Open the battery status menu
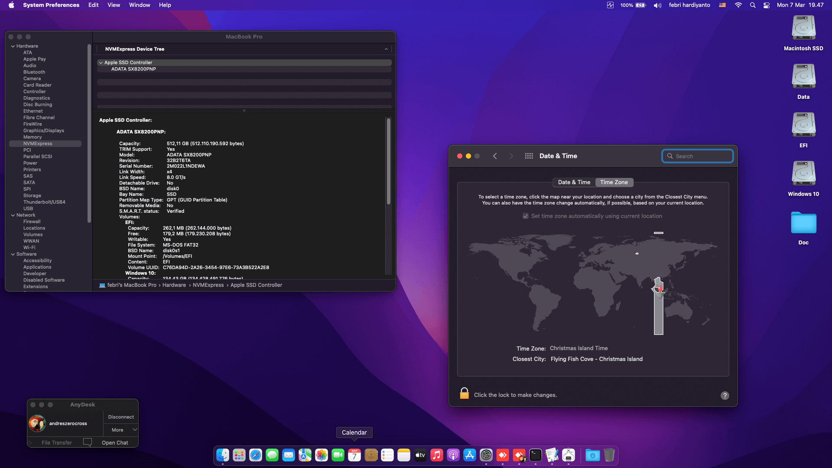832x468 pixels. click(x=640, y=5)
